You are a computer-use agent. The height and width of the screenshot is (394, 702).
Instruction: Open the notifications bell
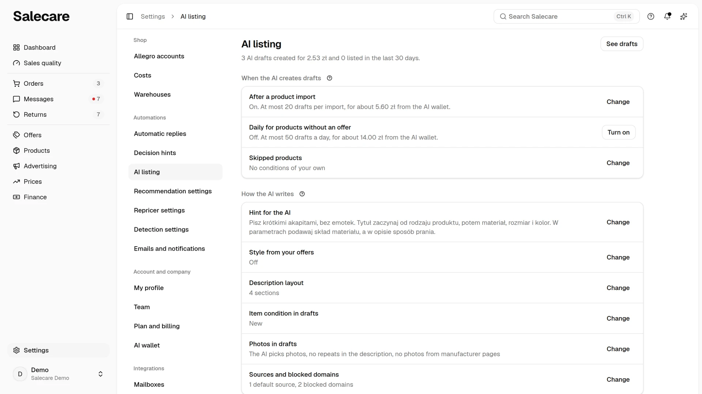click(667, 16)
